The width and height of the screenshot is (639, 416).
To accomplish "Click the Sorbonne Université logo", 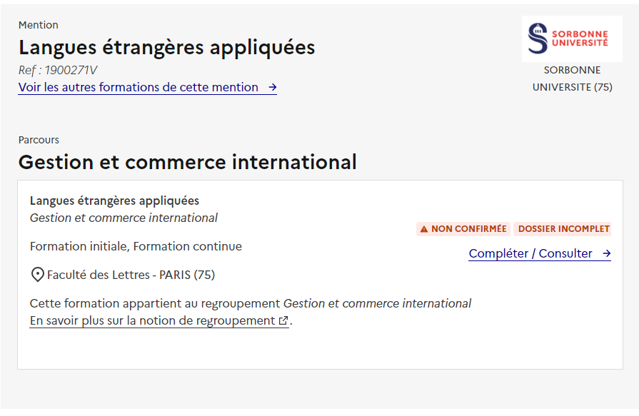I will pyautogui.click(x=572, y=39).
